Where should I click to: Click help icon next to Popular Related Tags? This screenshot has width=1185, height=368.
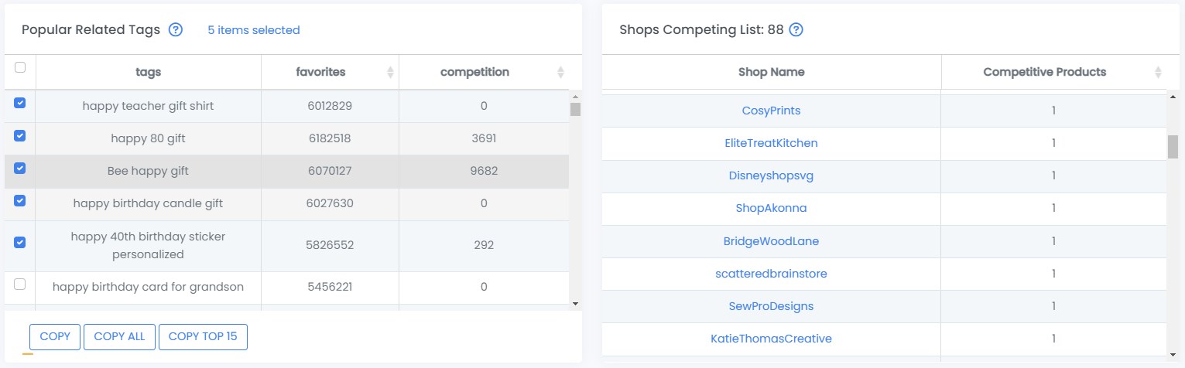[x=176, y=30]
